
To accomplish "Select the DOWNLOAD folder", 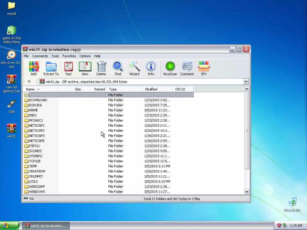I will [108, 100].
